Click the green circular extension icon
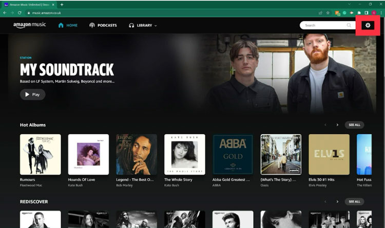 [344, 13]
